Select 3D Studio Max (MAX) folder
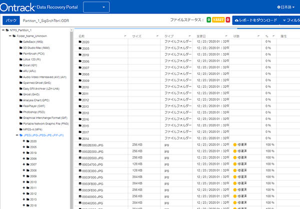This screenshot has height=209, width=300. click(x=34, y=47)
